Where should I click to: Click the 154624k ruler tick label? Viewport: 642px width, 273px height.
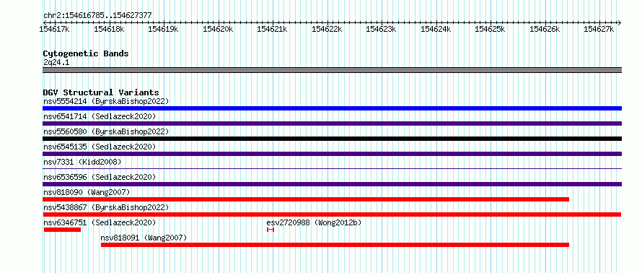coord(436,29)
